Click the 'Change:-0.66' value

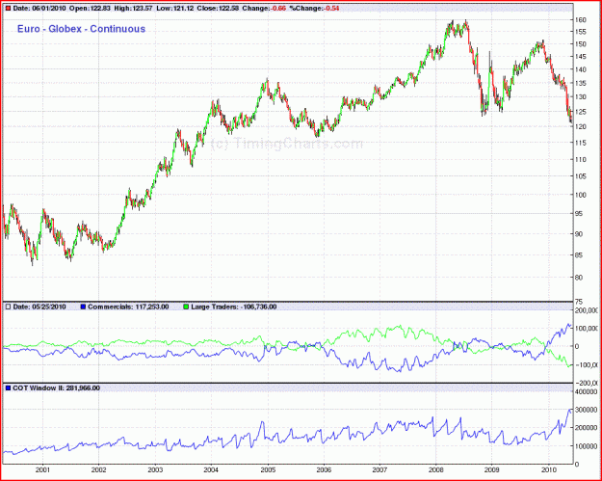click(264, 8)
